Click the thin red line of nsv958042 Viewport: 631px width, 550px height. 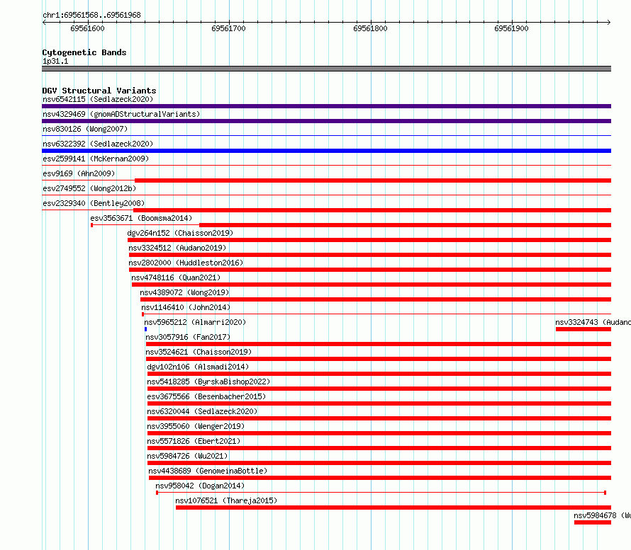(381, 493)
